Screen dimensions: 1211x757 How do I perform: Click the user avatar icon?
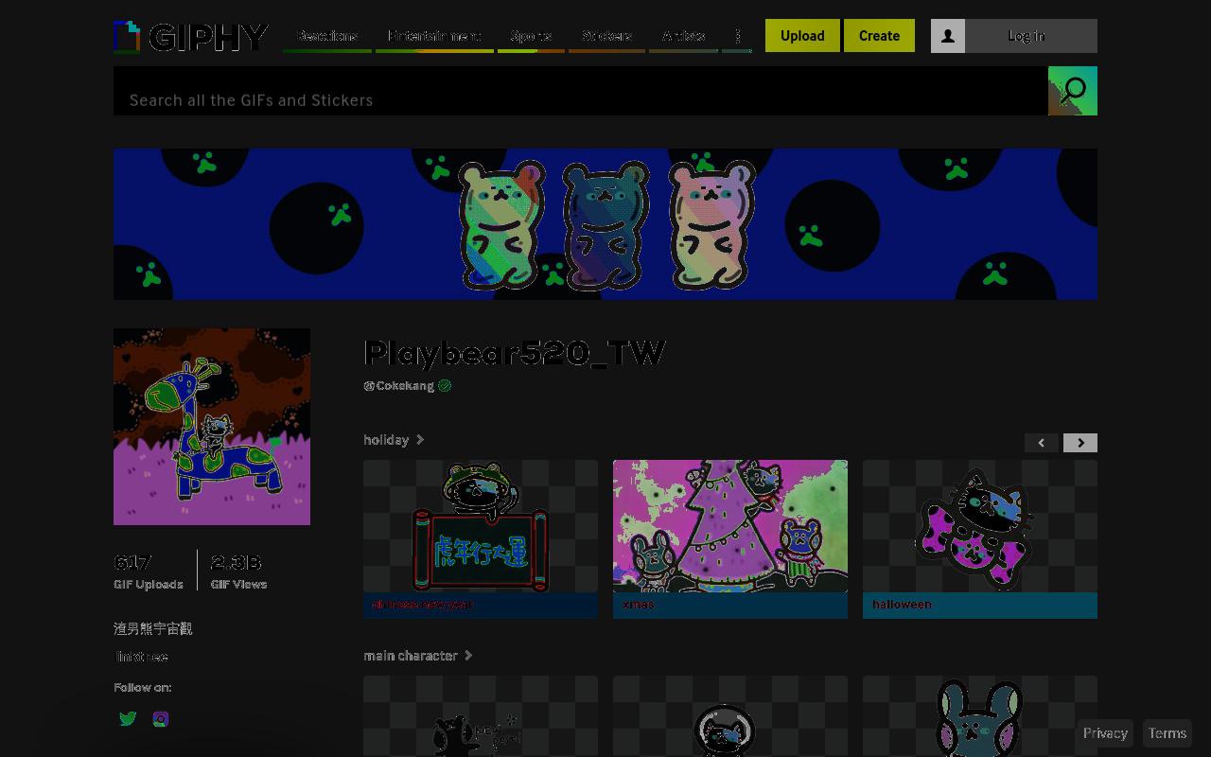point(948,36)
